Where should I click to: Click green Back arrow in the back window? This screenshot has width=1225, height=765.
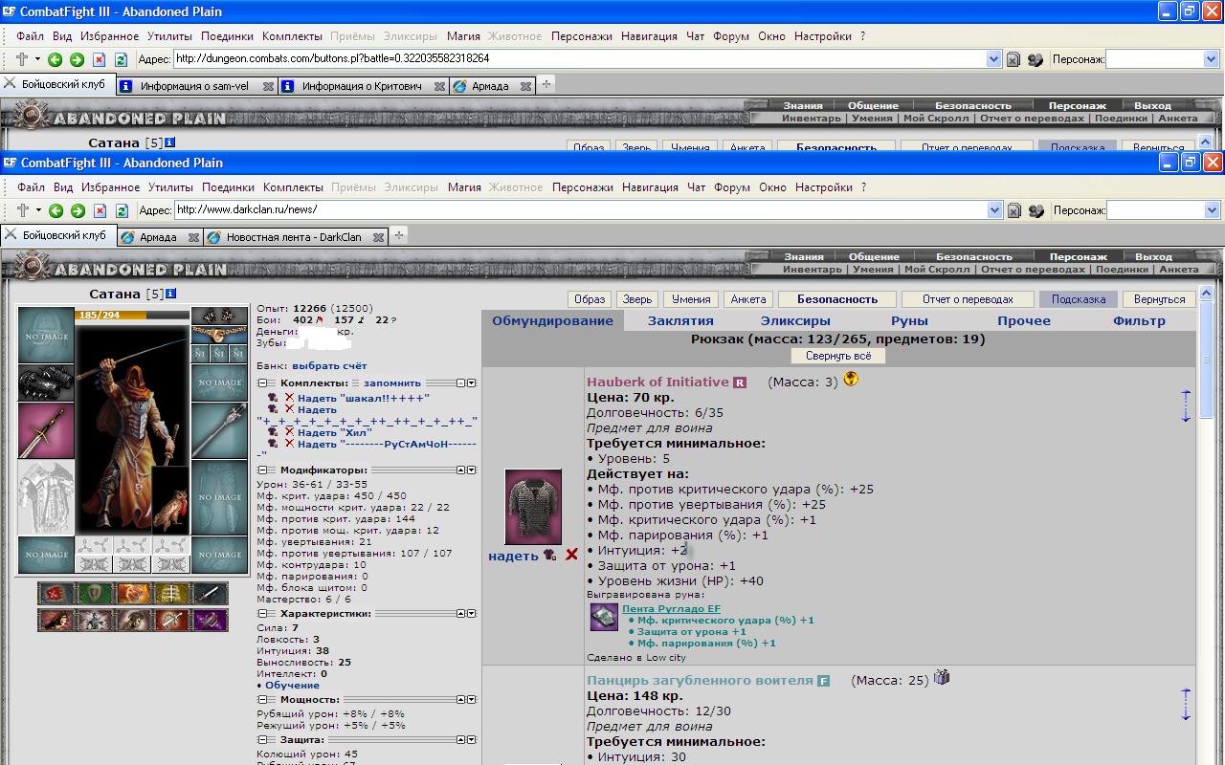tap(56, 59)
